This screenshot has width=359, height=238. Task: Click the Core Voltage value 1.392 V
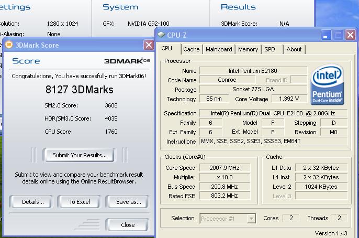point(289,99)
